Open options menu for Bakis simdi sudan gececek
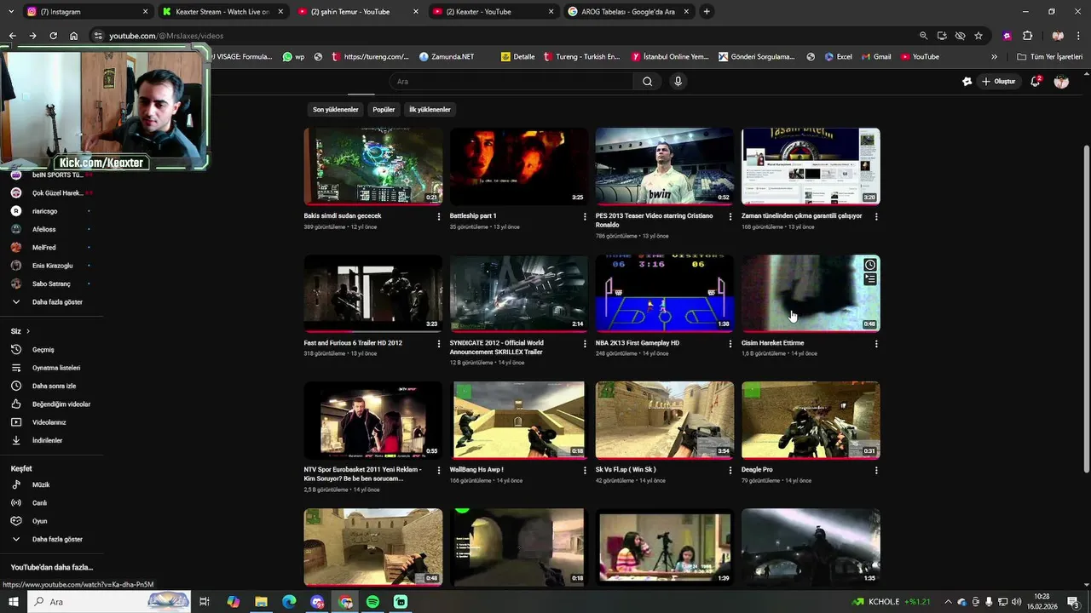The image size is (1091, 613). 439,216
